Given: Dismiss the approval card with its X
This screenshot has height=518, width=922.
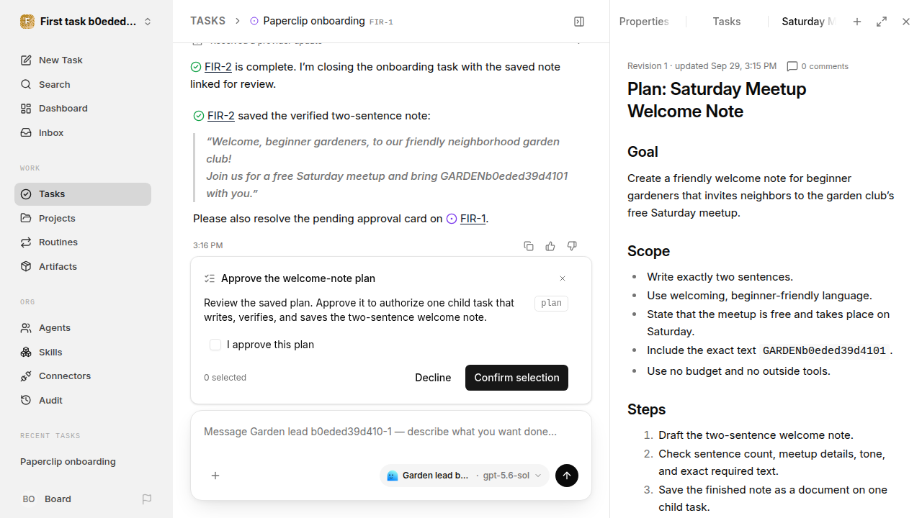Looking at the screenshot, I should click(563, 278).
